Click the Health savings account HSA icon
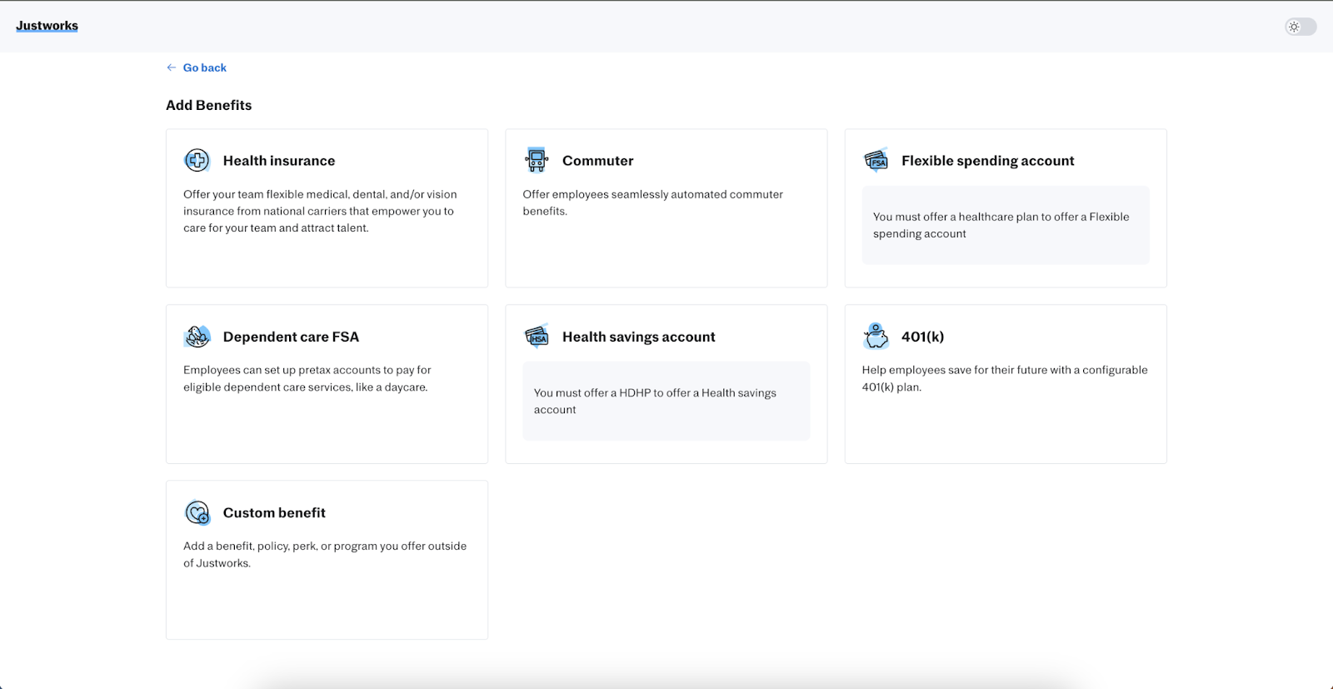 (x=537, y=337)
